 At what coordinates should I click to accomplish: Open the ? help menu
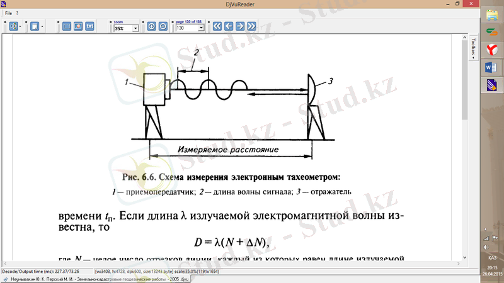[17, 13]
